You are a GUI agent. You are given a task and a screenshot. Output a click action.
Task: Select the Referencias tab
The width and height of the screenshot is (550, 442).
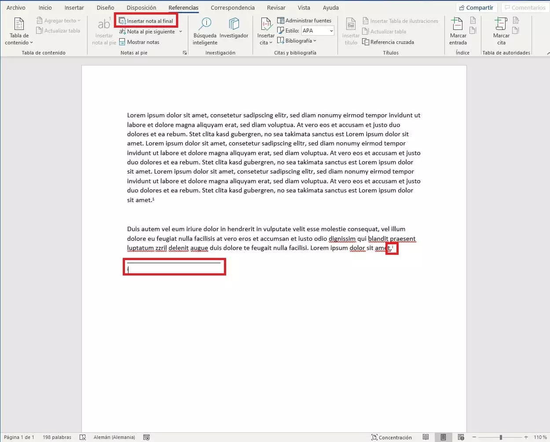click(183, 7)
